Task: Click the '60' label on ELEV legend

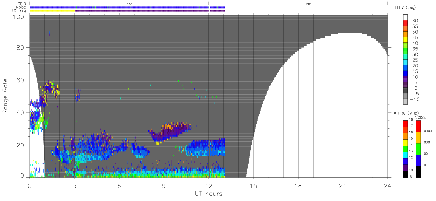Action: pos(415,21)
